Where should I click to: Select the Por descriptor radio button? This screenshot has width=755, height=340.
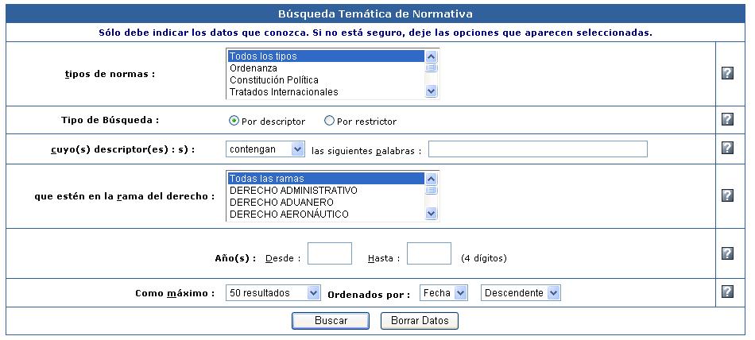pyautogui.click(x=234, y=121)
